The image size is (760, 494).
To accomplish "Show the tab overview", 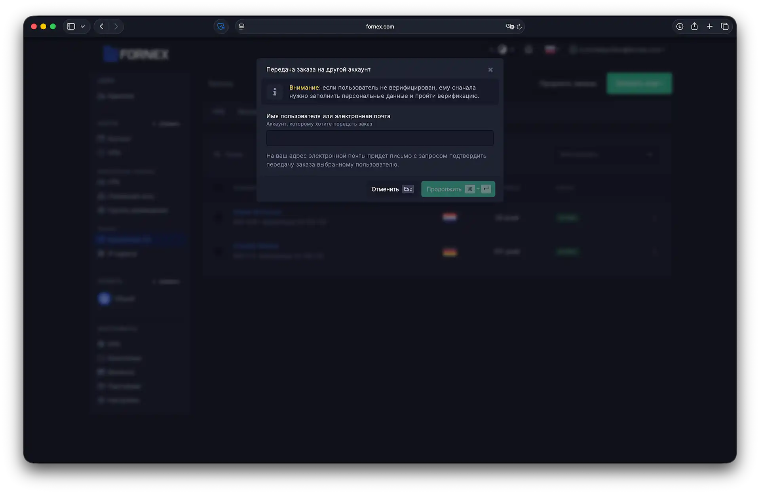I will coord(725,27).
